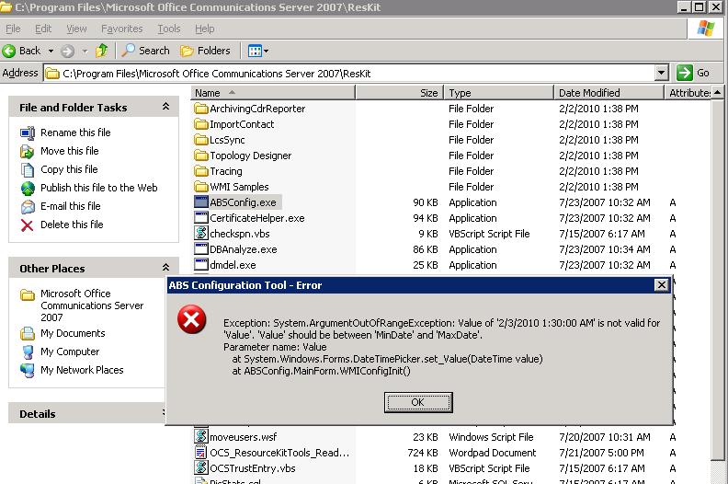Click OK in the error dialog
Screen dimensions: 728x484
pos(418,402)
